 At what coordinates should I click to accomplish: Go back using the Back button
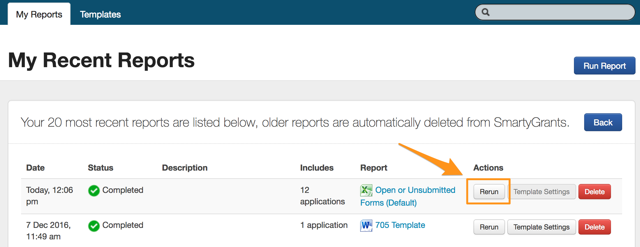(603, 123)
